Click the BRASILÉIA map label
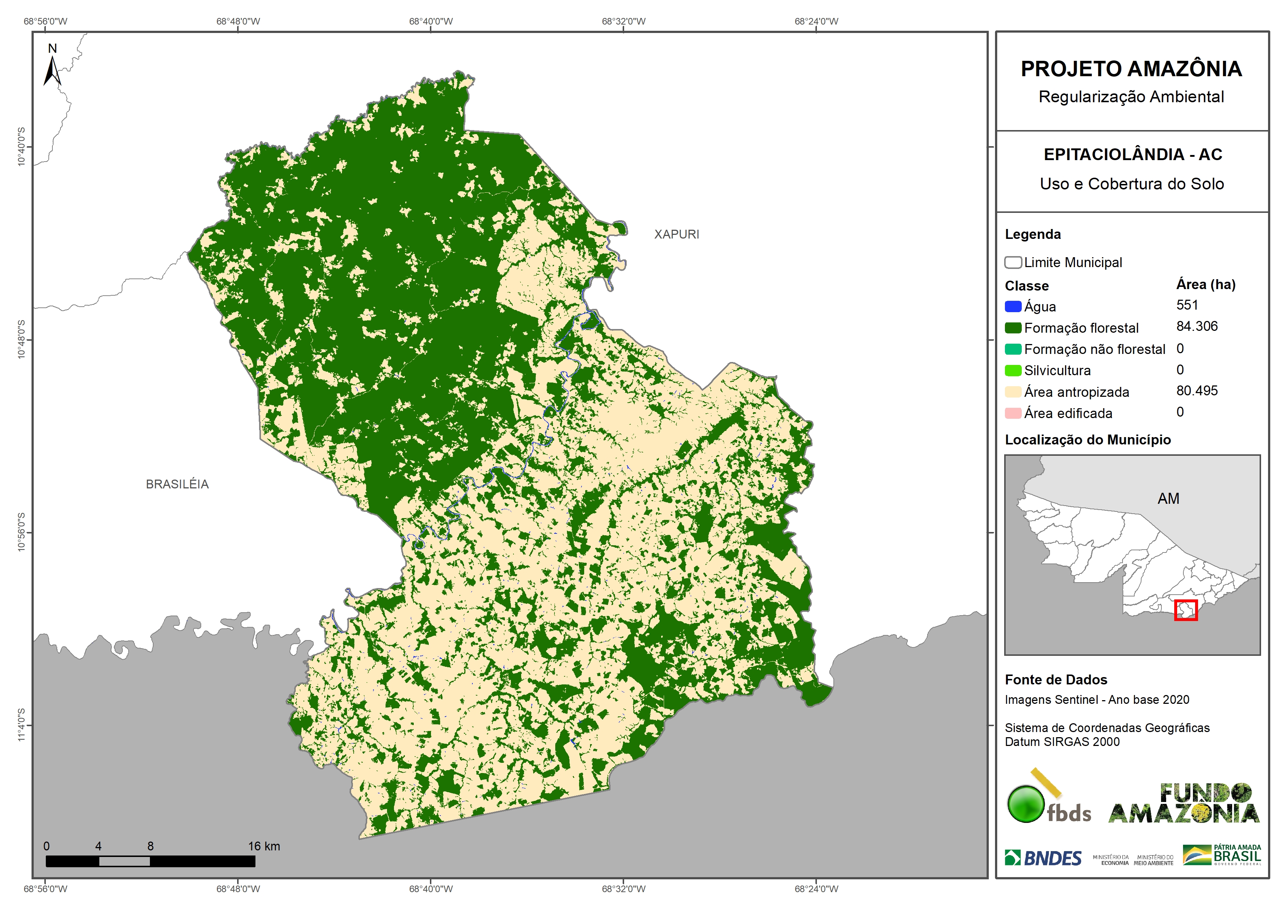 point(177,484)
